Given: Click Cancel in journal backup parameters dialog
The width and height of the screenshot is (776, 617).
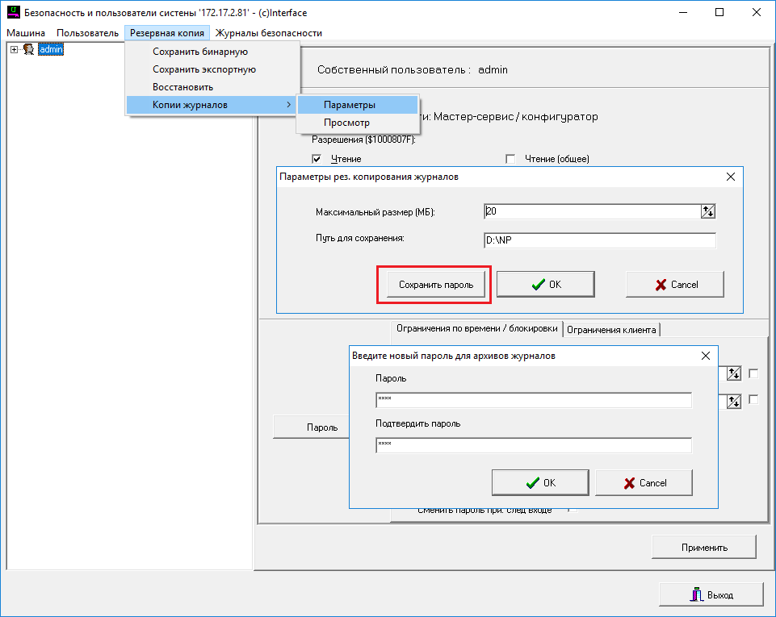Looking at the screenshot, I should coord(674,284).
